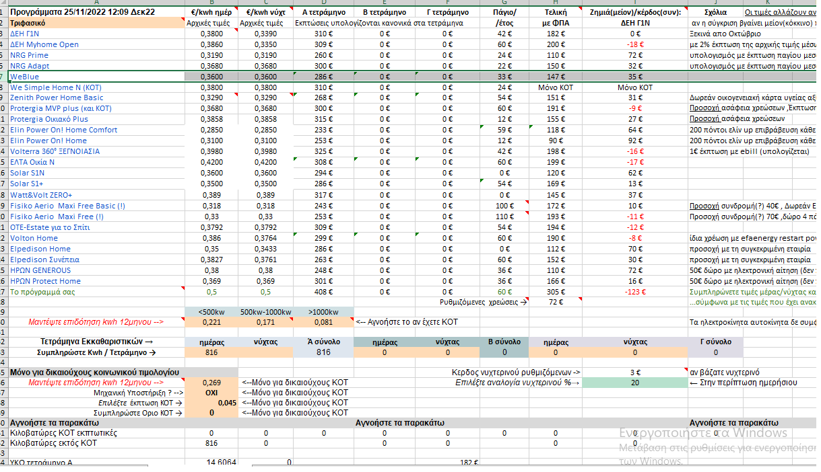Screen dimensions: 821x472
Task: Click Volterra 360° ΞΕΓΝΟΙΑΣΙΑ program cell
Action: pos(97,151)
